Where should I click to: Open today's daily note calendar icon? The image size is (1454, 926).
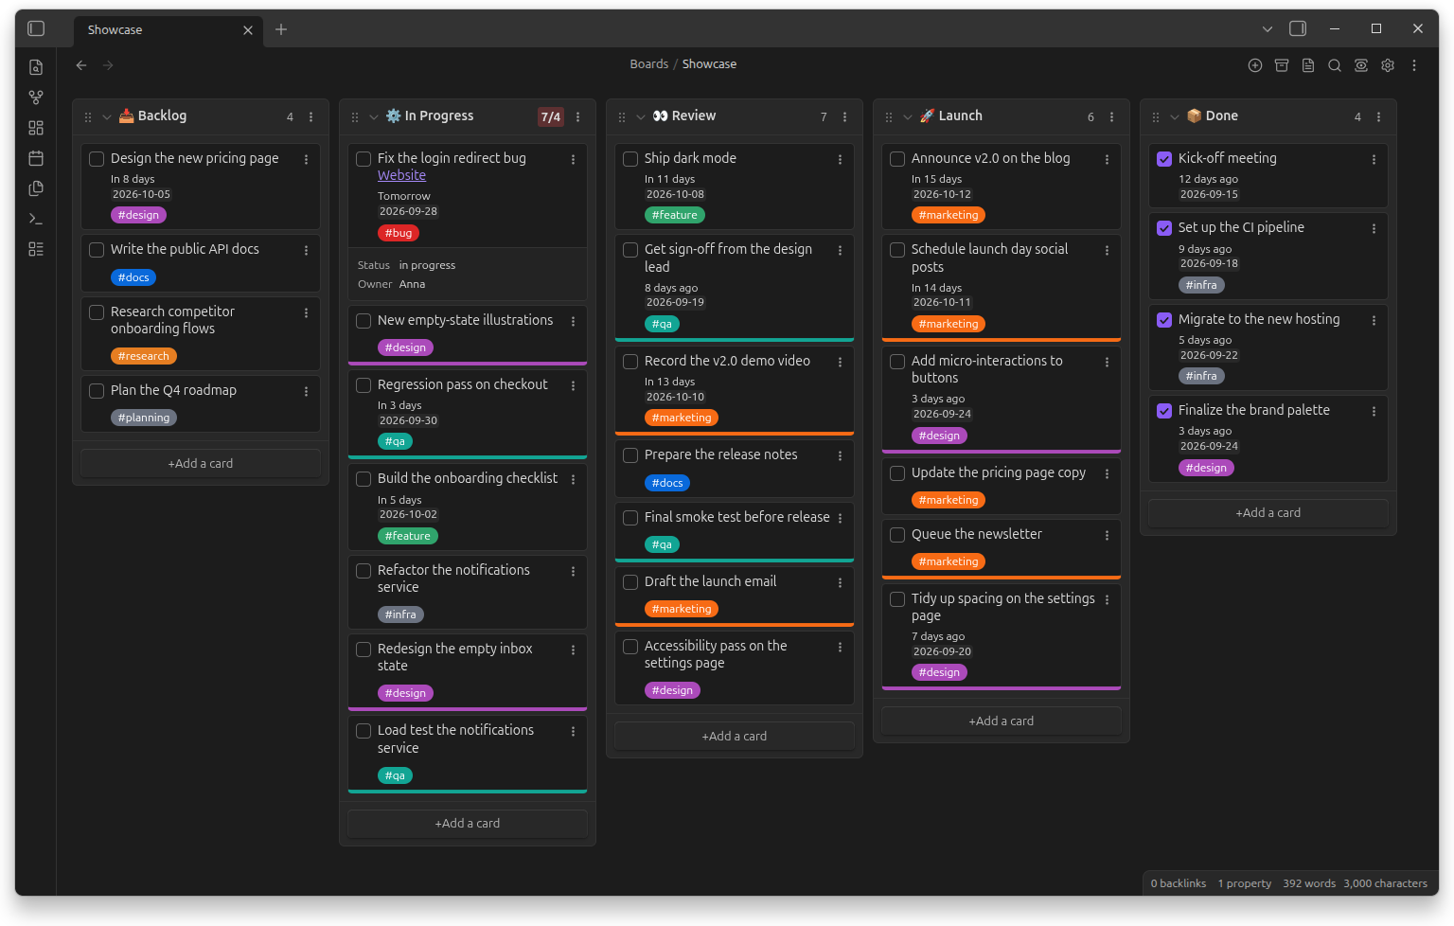click(36, 158)
